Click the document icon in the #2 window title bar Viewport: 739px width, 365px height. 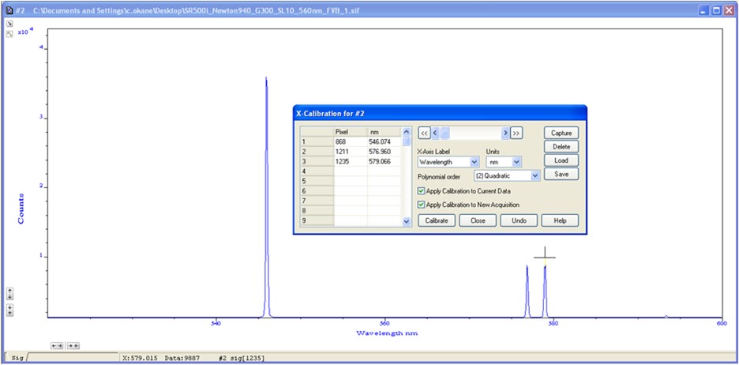pyautogui.click(x=9, y=10)
